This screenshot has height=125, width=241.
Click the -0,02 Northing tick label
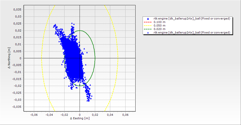(18, 86)
